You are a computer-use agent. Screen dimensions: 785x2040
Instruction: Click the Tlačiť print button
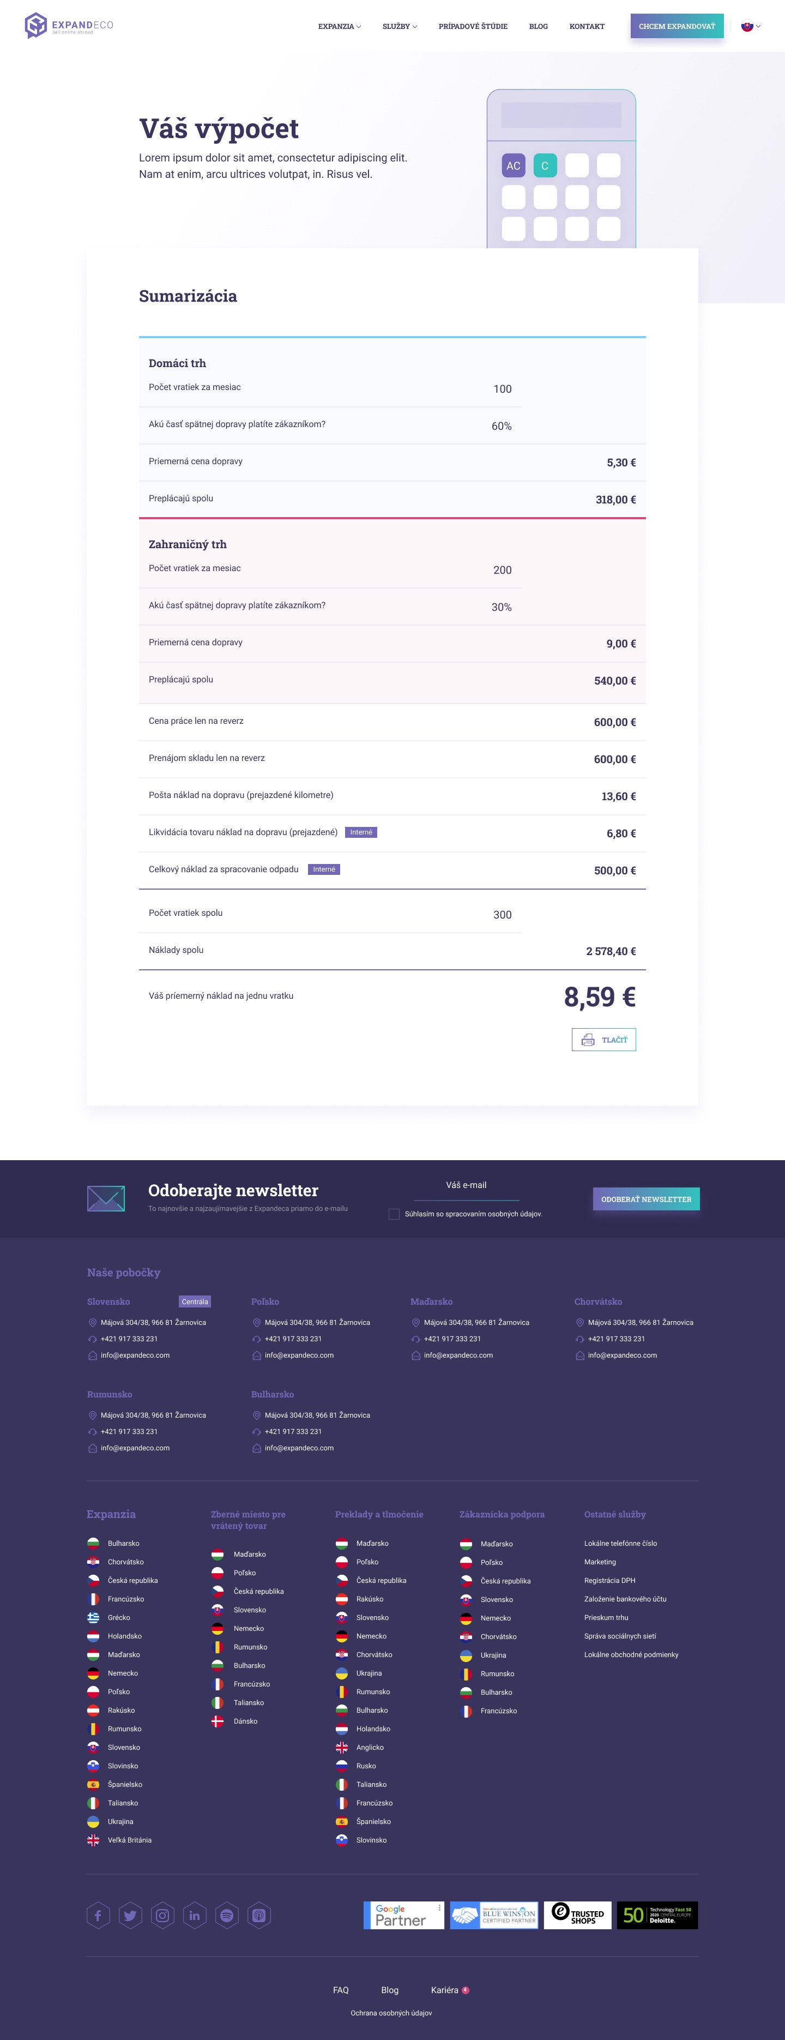point(604,1039)
